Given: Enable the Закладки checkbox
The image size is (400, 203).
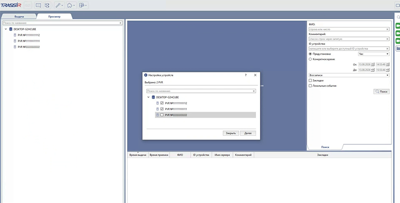Looking at the screenshot, I should [310, 80].
